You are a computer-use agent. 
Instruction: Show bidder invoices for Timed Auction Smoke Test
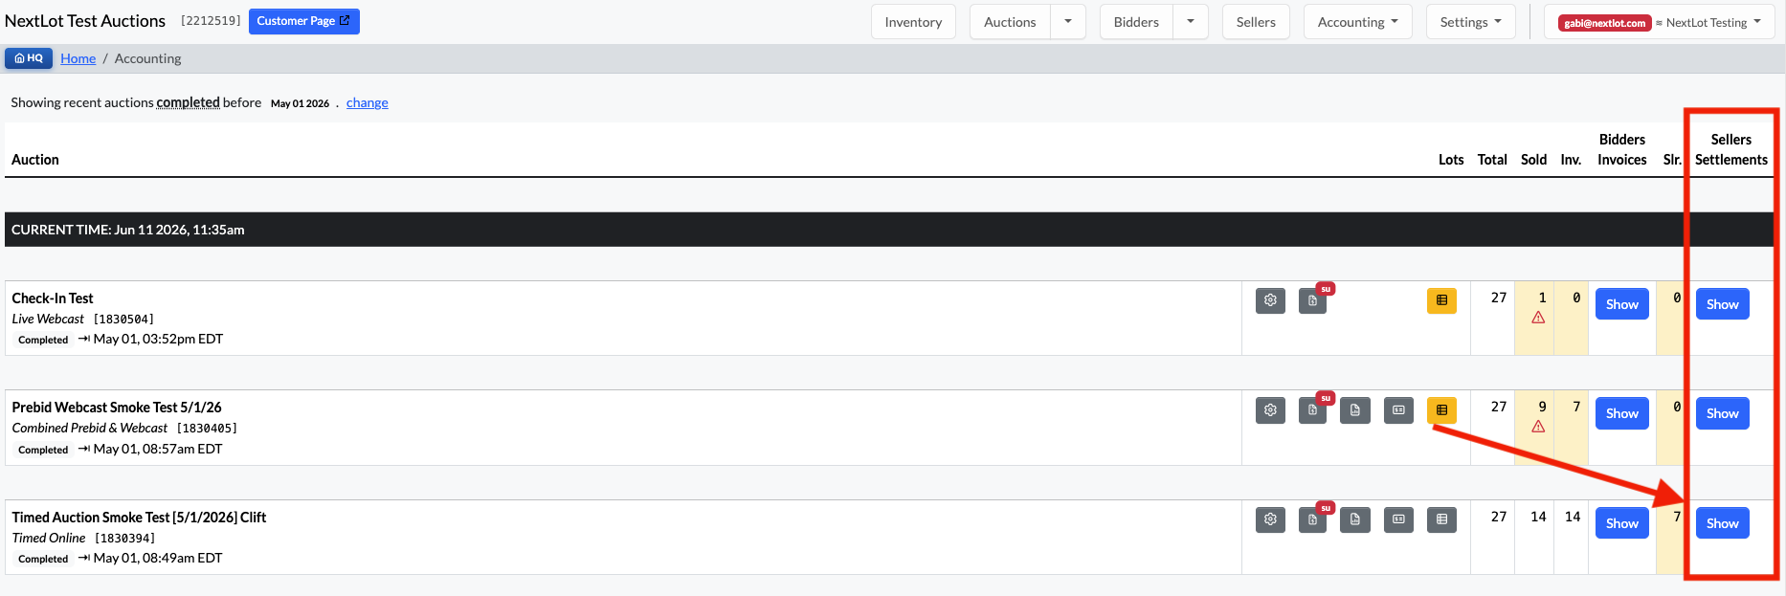1621,523
